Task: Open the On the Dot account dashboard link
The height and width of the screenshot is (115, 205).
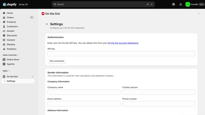Action: pyautogui.click(x=123, y=43)
